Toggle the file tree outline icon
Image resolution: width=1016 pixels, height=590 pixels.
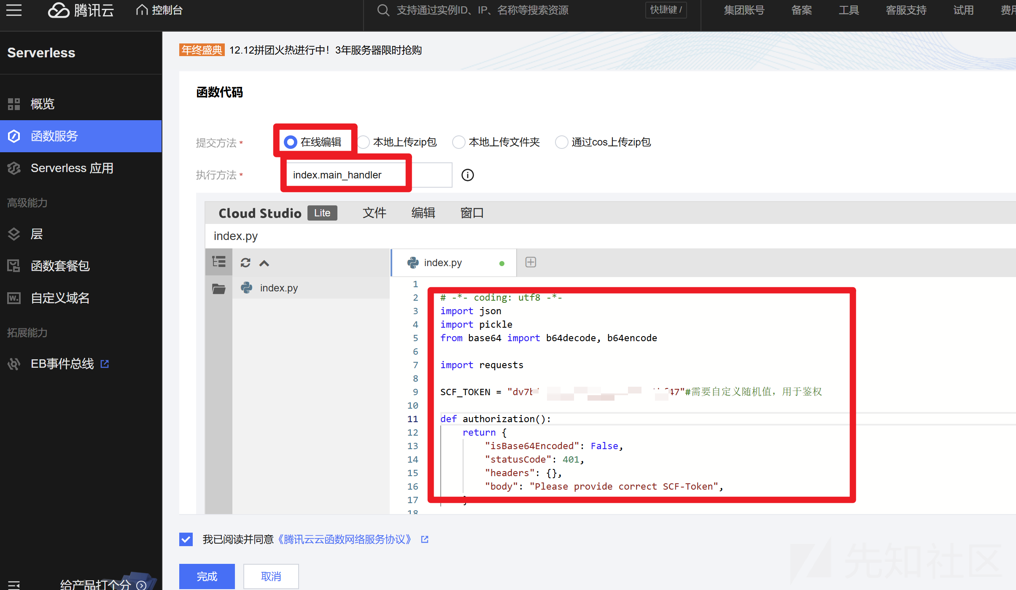[x=219, y=262]
